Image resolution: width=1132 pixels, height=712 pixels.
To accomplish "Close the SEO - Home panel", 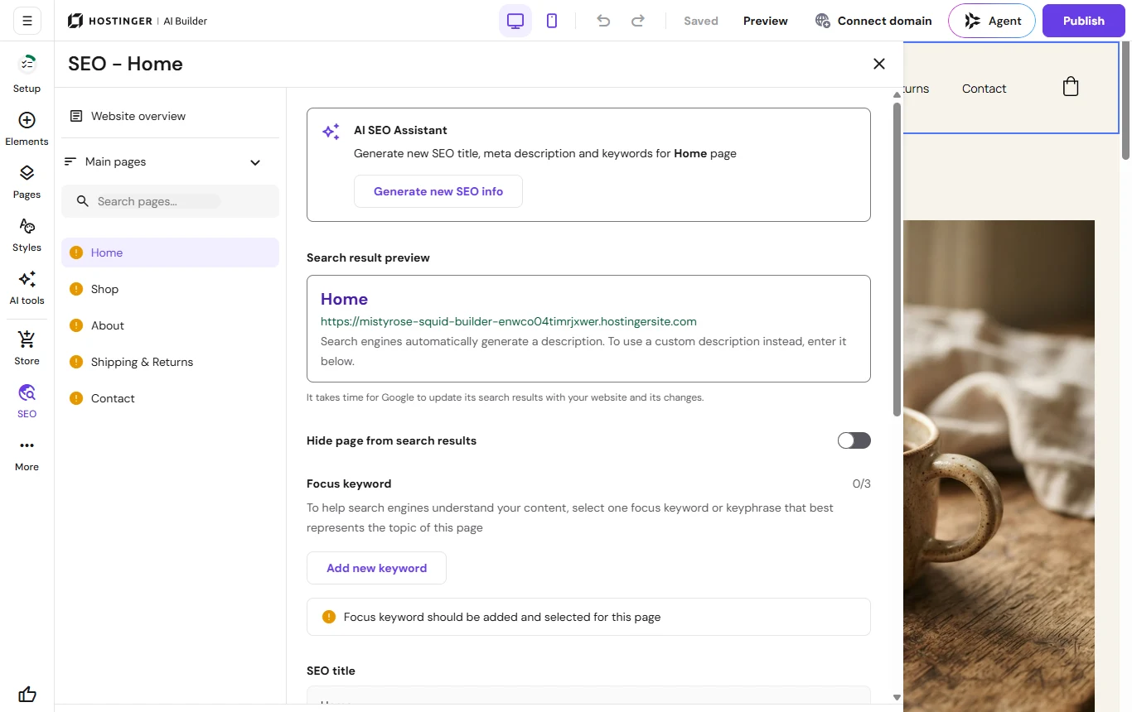I will click(x=879, y=64).
